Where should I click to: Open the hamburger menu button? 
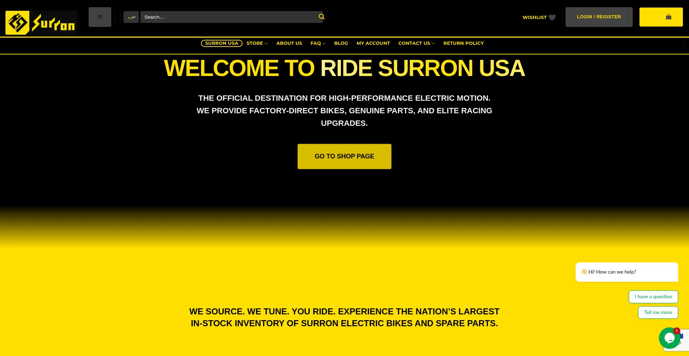(100, 17)
